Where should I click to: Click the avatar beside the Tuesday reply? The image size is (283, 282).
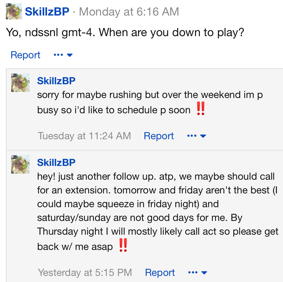(x=20, y=83)
